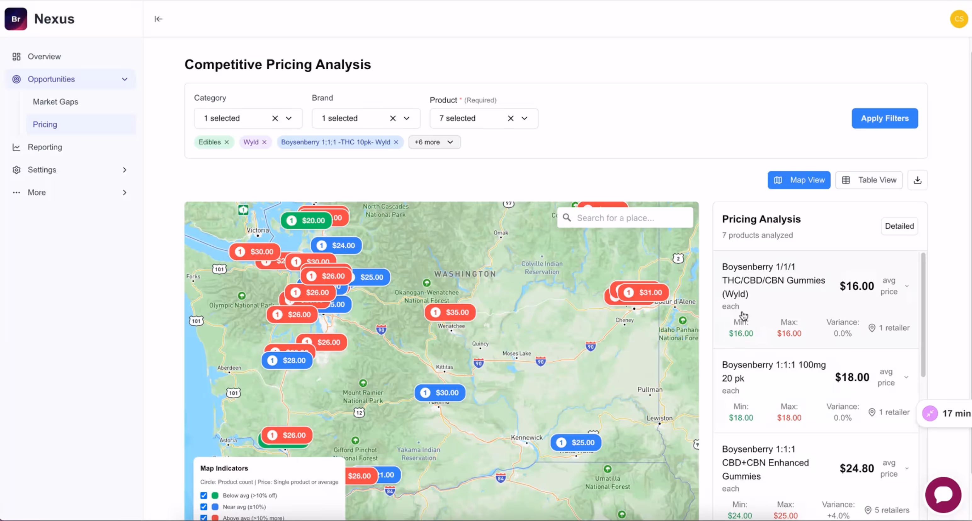Toggle the Near avg indicator checkbox

point(204,507)
